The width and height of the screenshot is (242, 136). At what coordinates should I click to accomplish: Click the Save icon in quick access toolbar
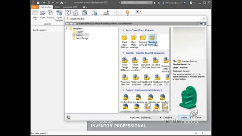[x=49, y=3]
